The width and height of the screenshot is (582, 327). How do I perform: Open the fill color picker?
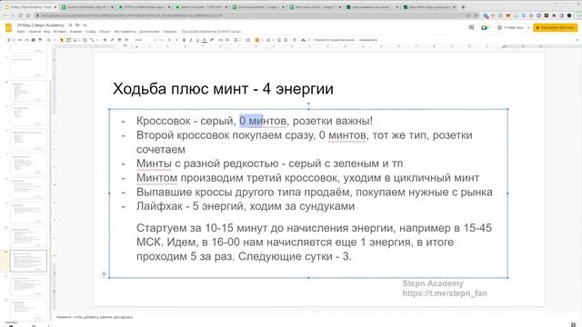(x=105, y=40)
